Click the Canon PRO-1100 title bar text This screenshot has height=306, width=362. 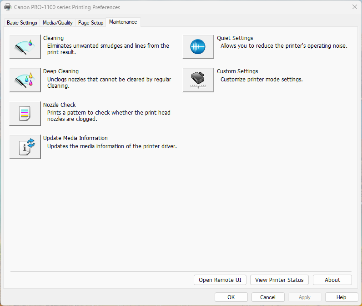(x=67, y=7)
